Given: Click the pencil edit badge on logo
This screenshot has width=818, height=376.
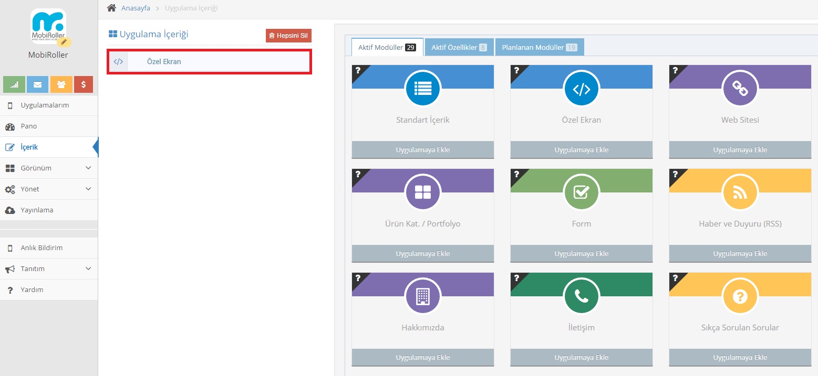Looking at the screenshot, I should pyautogui.click(x=64, y=42).
